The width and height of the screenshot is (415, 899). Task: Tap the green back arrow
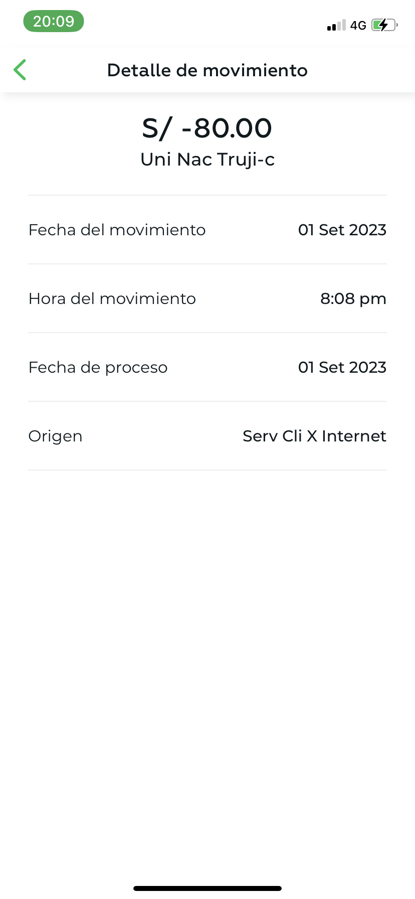pos(20,70)
